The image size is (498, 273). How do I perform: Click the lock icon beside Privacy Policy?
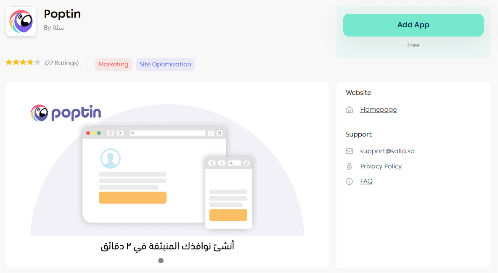pyautogui.click(x=349, y=166)
